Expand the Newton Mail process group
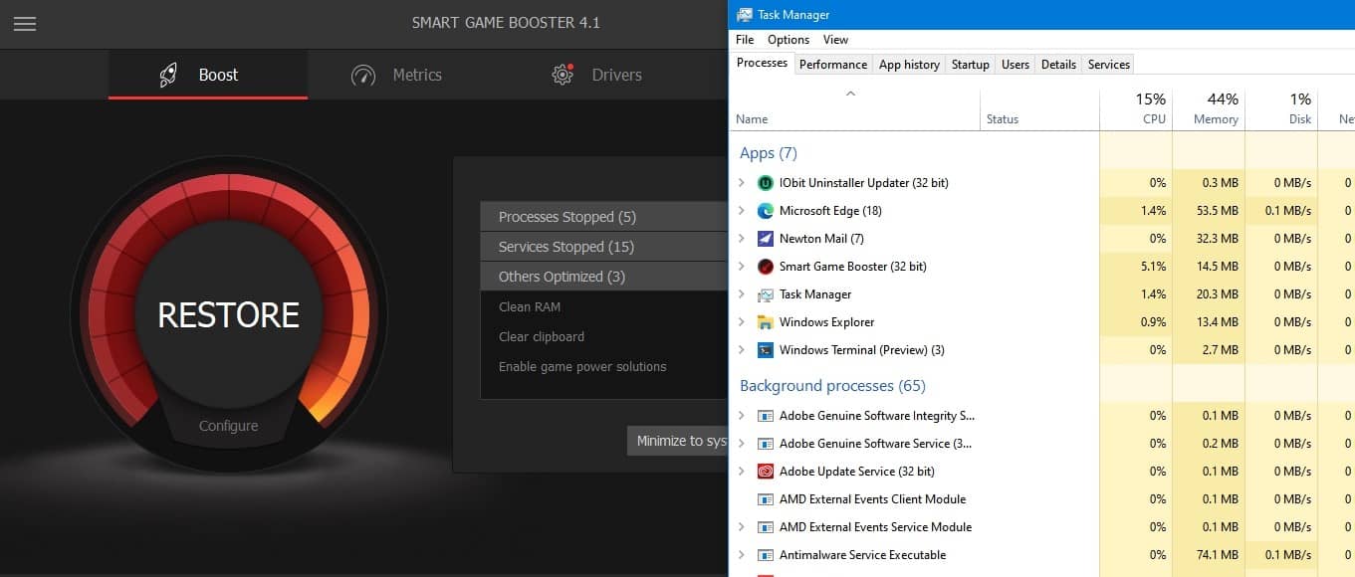 click(x=741, y=239)
